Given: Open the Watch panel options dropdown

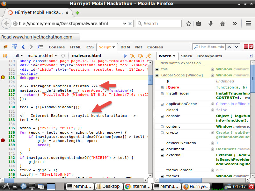Looking at the screenshot, I should pyautogui.click(x=174, y=56).
